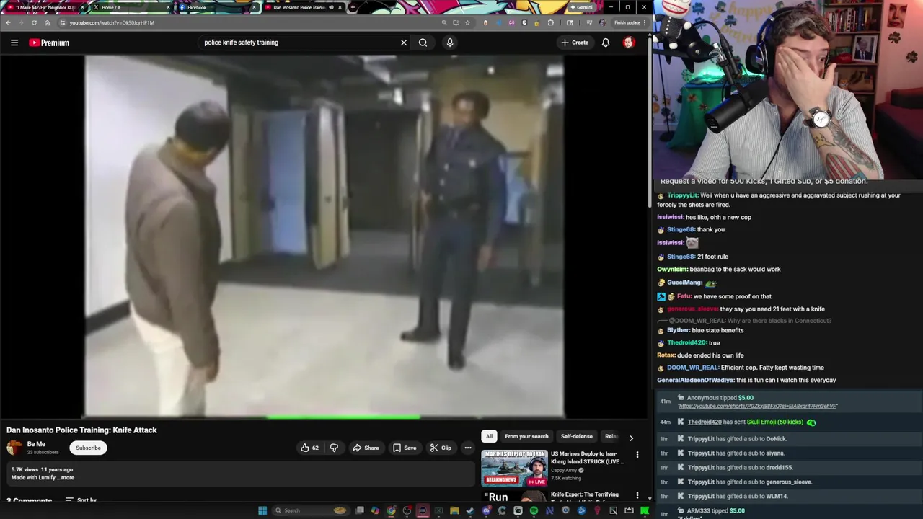Open US Marines Deploy to Iran thumbnail
This screenshot has width=923, height=519.
[x=514, y=469]
